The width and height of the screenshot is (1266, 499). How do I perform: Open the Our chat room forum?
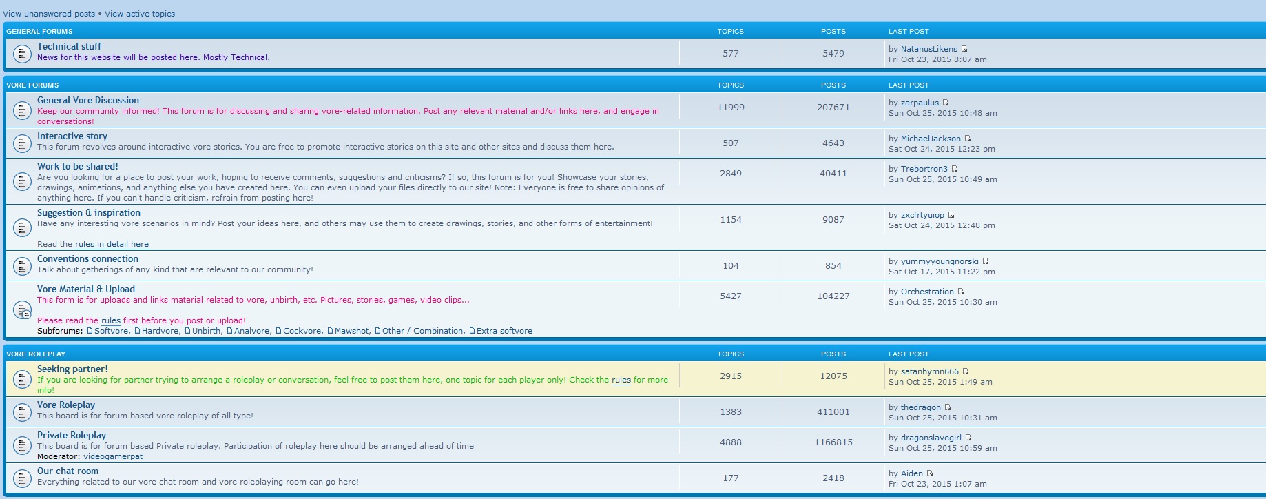coord(68,471)
